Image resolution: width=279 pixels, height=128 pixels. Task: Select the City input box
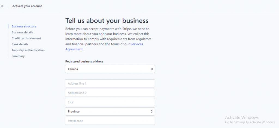(x=110, y=102)
